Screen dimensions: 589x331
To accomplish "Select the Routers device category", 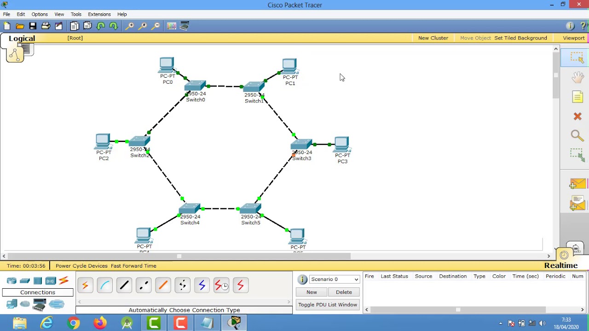I will pyautogui.click(x=12, y=281).
